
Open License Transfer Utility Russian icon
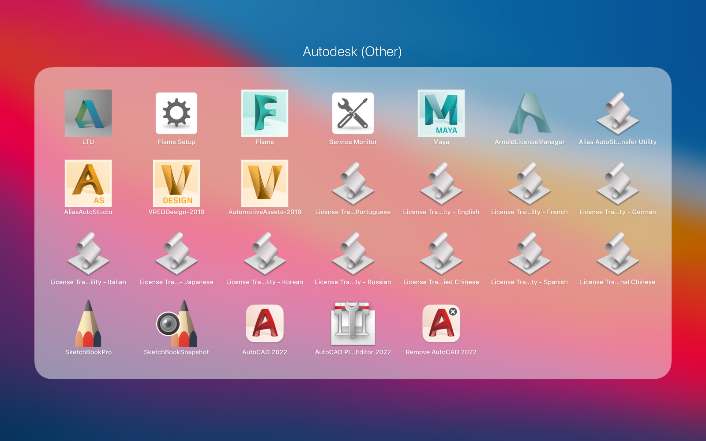click(x=353, y=253)
